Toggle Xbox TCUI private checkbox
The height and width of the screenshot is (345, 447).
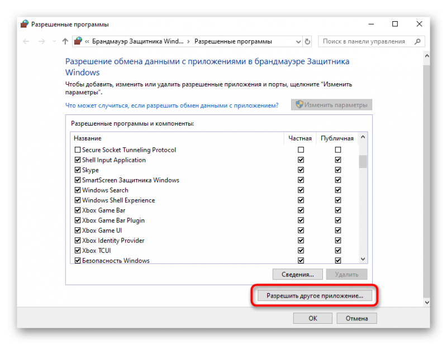301,251
